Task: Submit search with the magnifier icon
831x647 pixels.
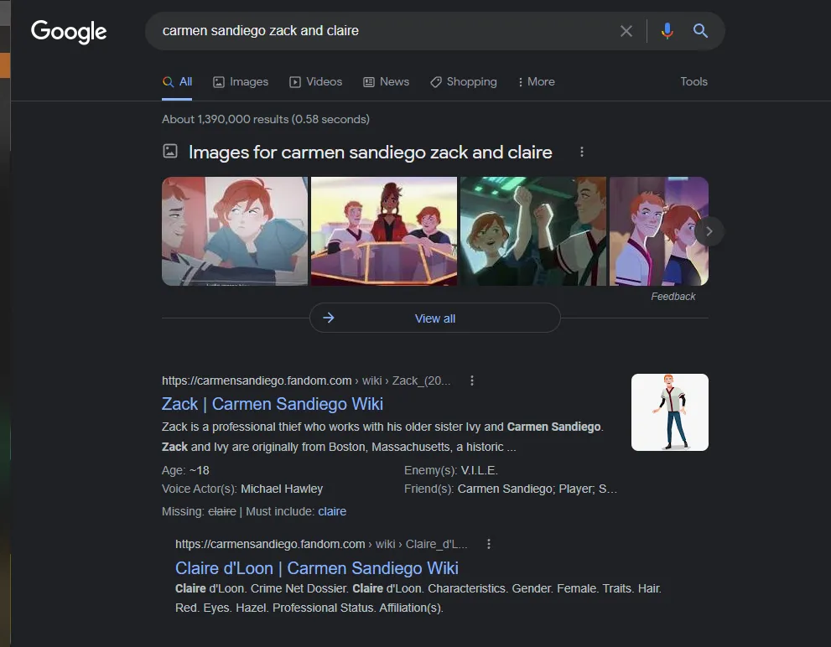Action: point(701,31)
